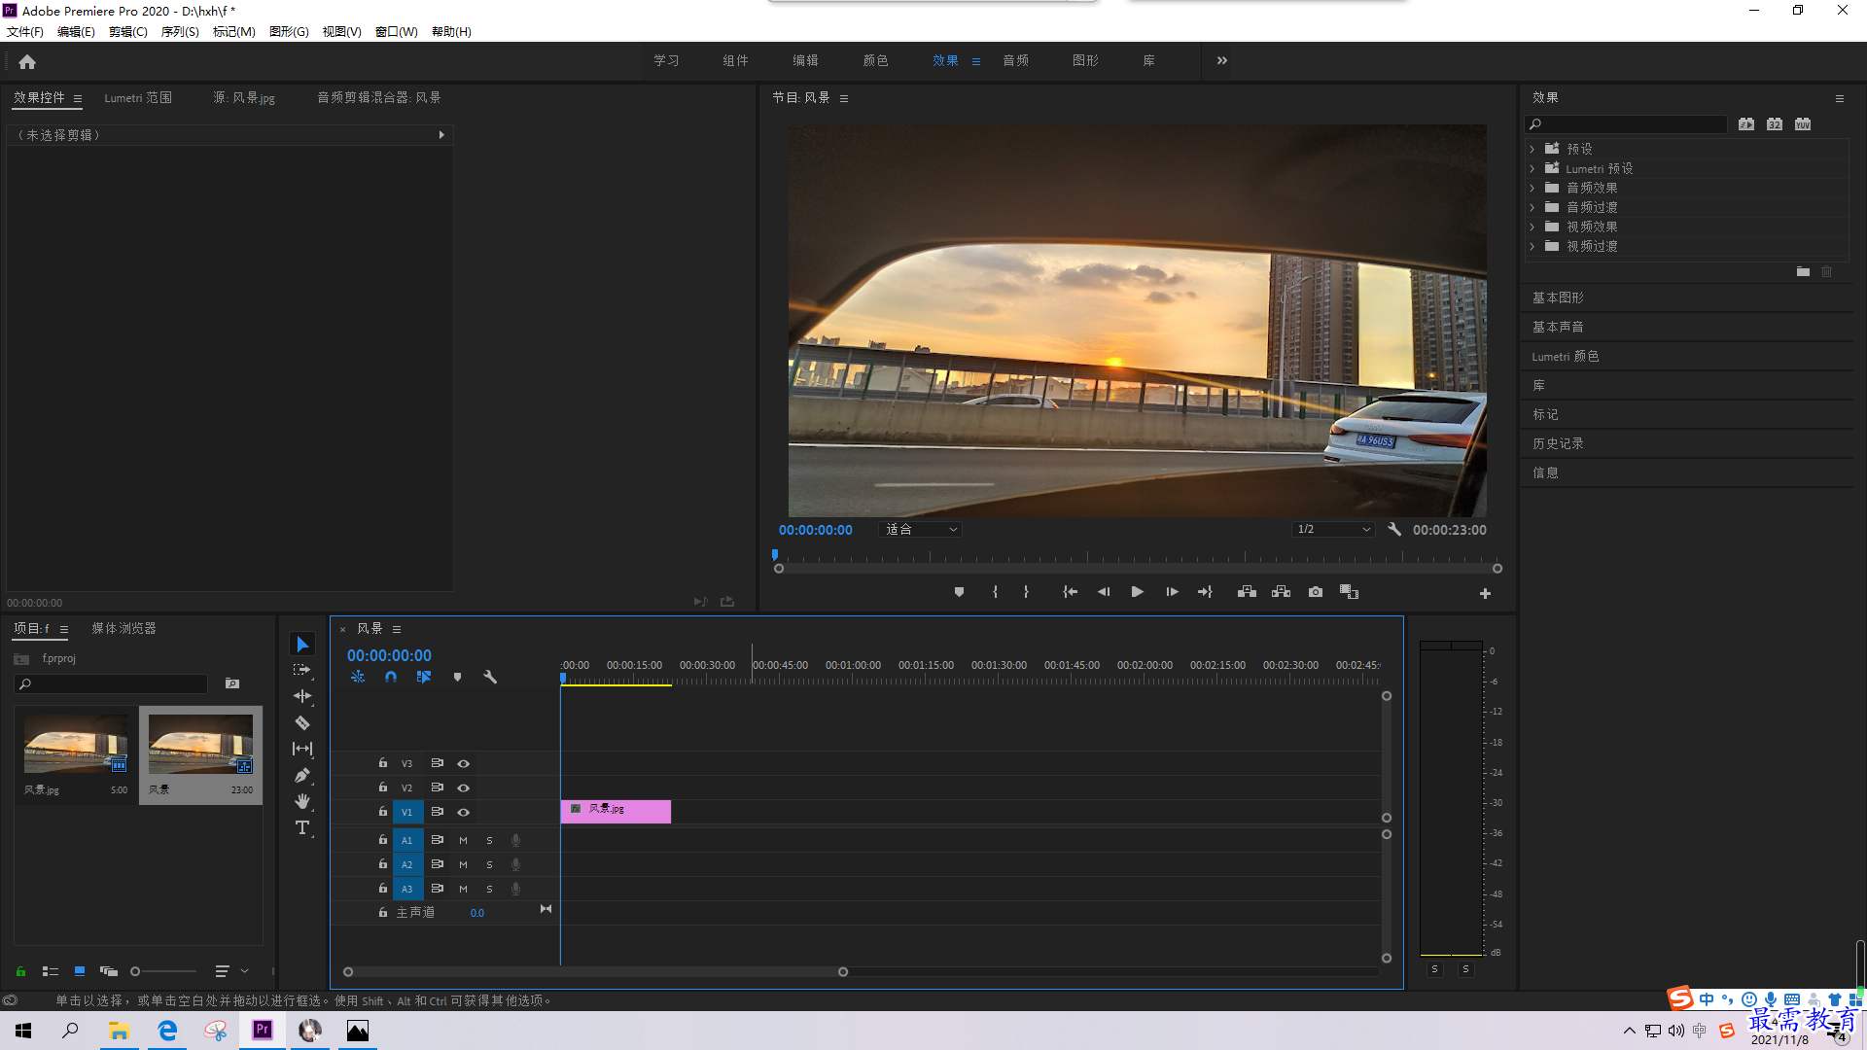The image size is (1867, 1050).
Task: Expand 视频效果 folder
Action: [x=1532, y=227]
